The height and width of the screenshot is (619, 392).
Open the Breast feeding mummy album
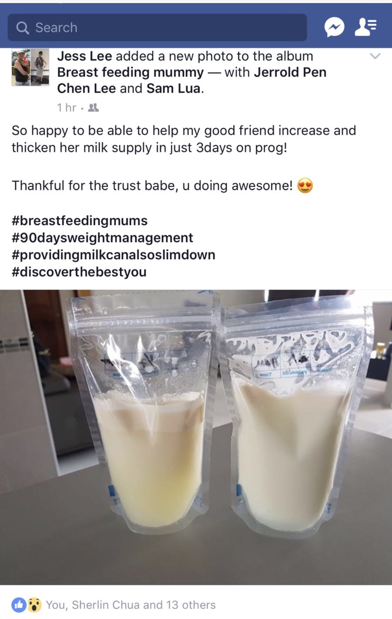click(130, 72)
